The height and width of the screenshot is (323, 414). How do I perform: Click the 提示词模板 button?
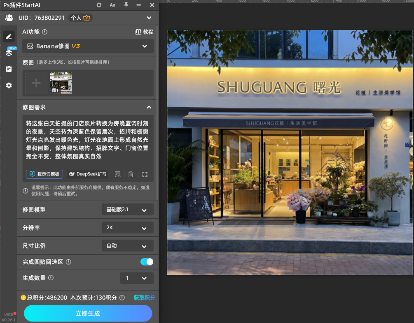(44, 174)
